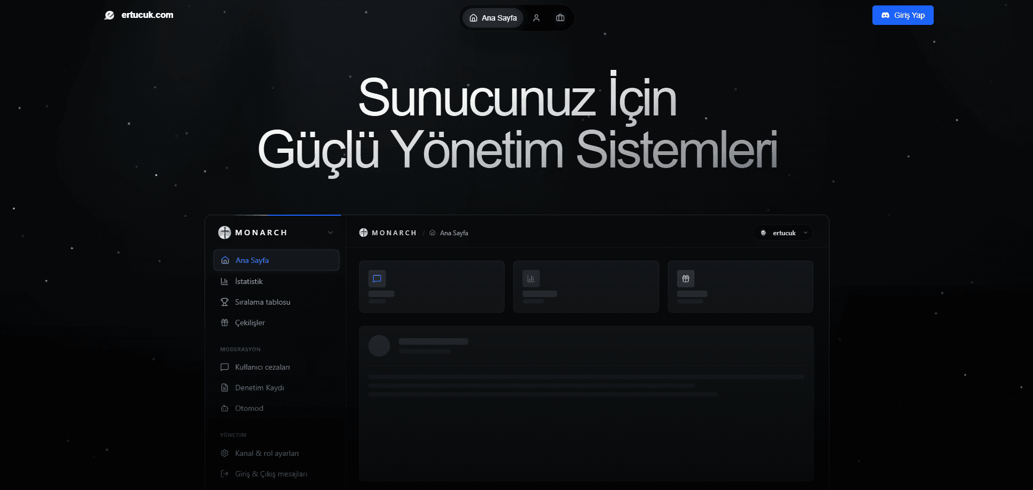Open the ertucuk user dropdown

[783, 233]
